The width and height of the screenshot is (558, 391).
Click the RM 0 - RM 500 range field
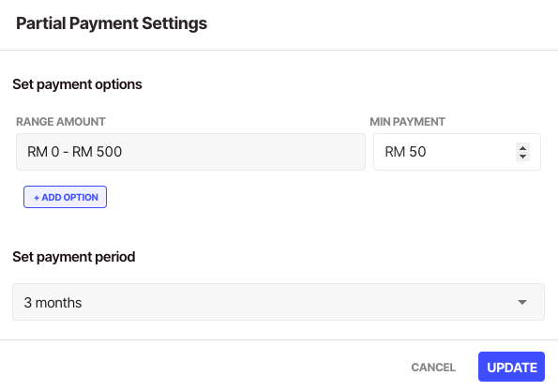pos(190,152)
